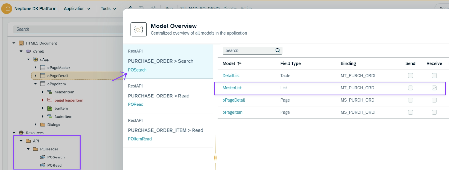Click the POHeader folder icon
The width and height of the screenshot is (449, 170).
click(35, 149)
